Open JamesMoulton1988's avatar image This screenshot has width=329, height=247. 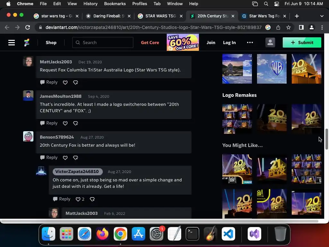click(x=28, y=96)
